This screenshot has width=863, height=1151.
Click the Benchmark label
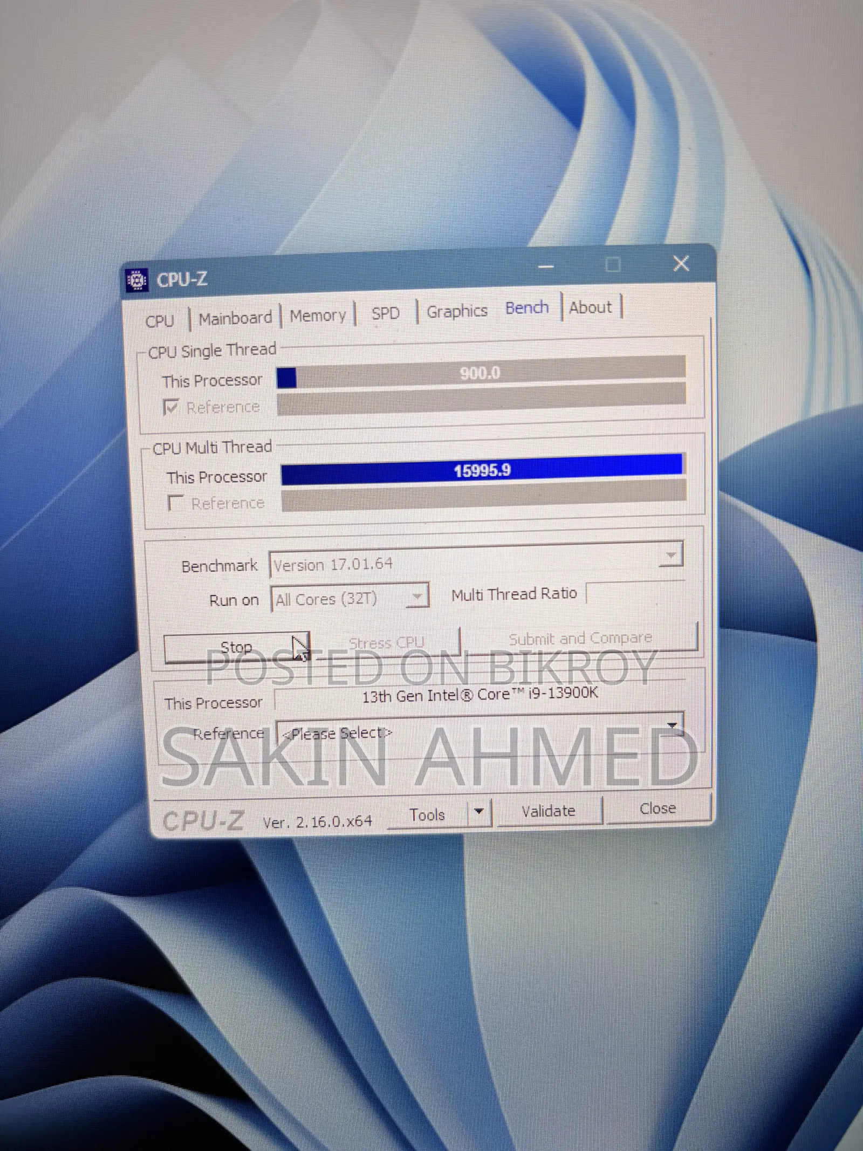pyautogui.click(x=220, y=566)
